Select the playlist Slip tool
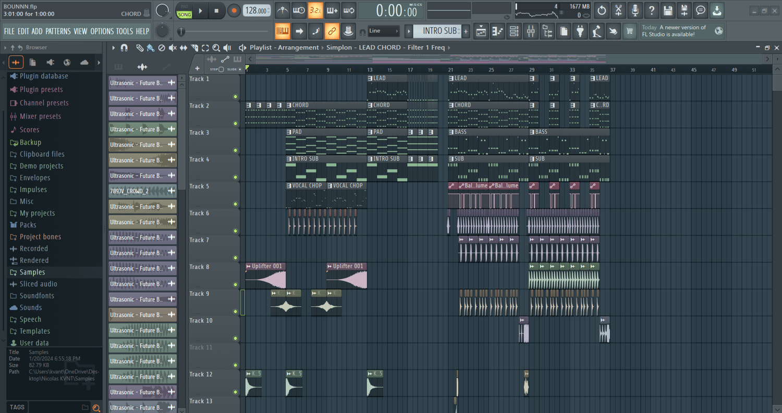The width and height of the screenshot is (782, 413). tap(184, 48)
